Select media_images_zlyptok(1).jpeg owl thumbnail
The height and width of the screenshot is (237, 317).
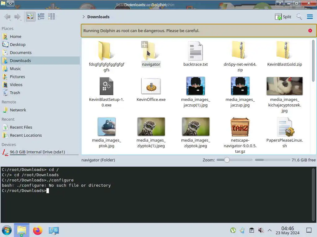coord(151,127)
